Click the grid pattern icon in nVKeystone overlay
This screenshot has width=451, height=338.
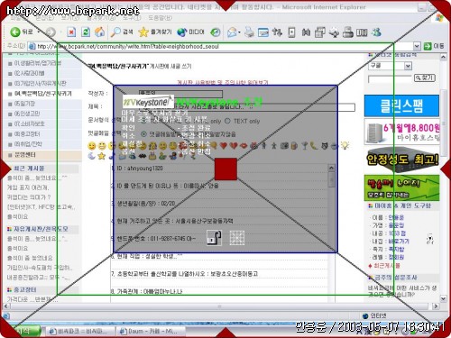[x=237, y=238]
